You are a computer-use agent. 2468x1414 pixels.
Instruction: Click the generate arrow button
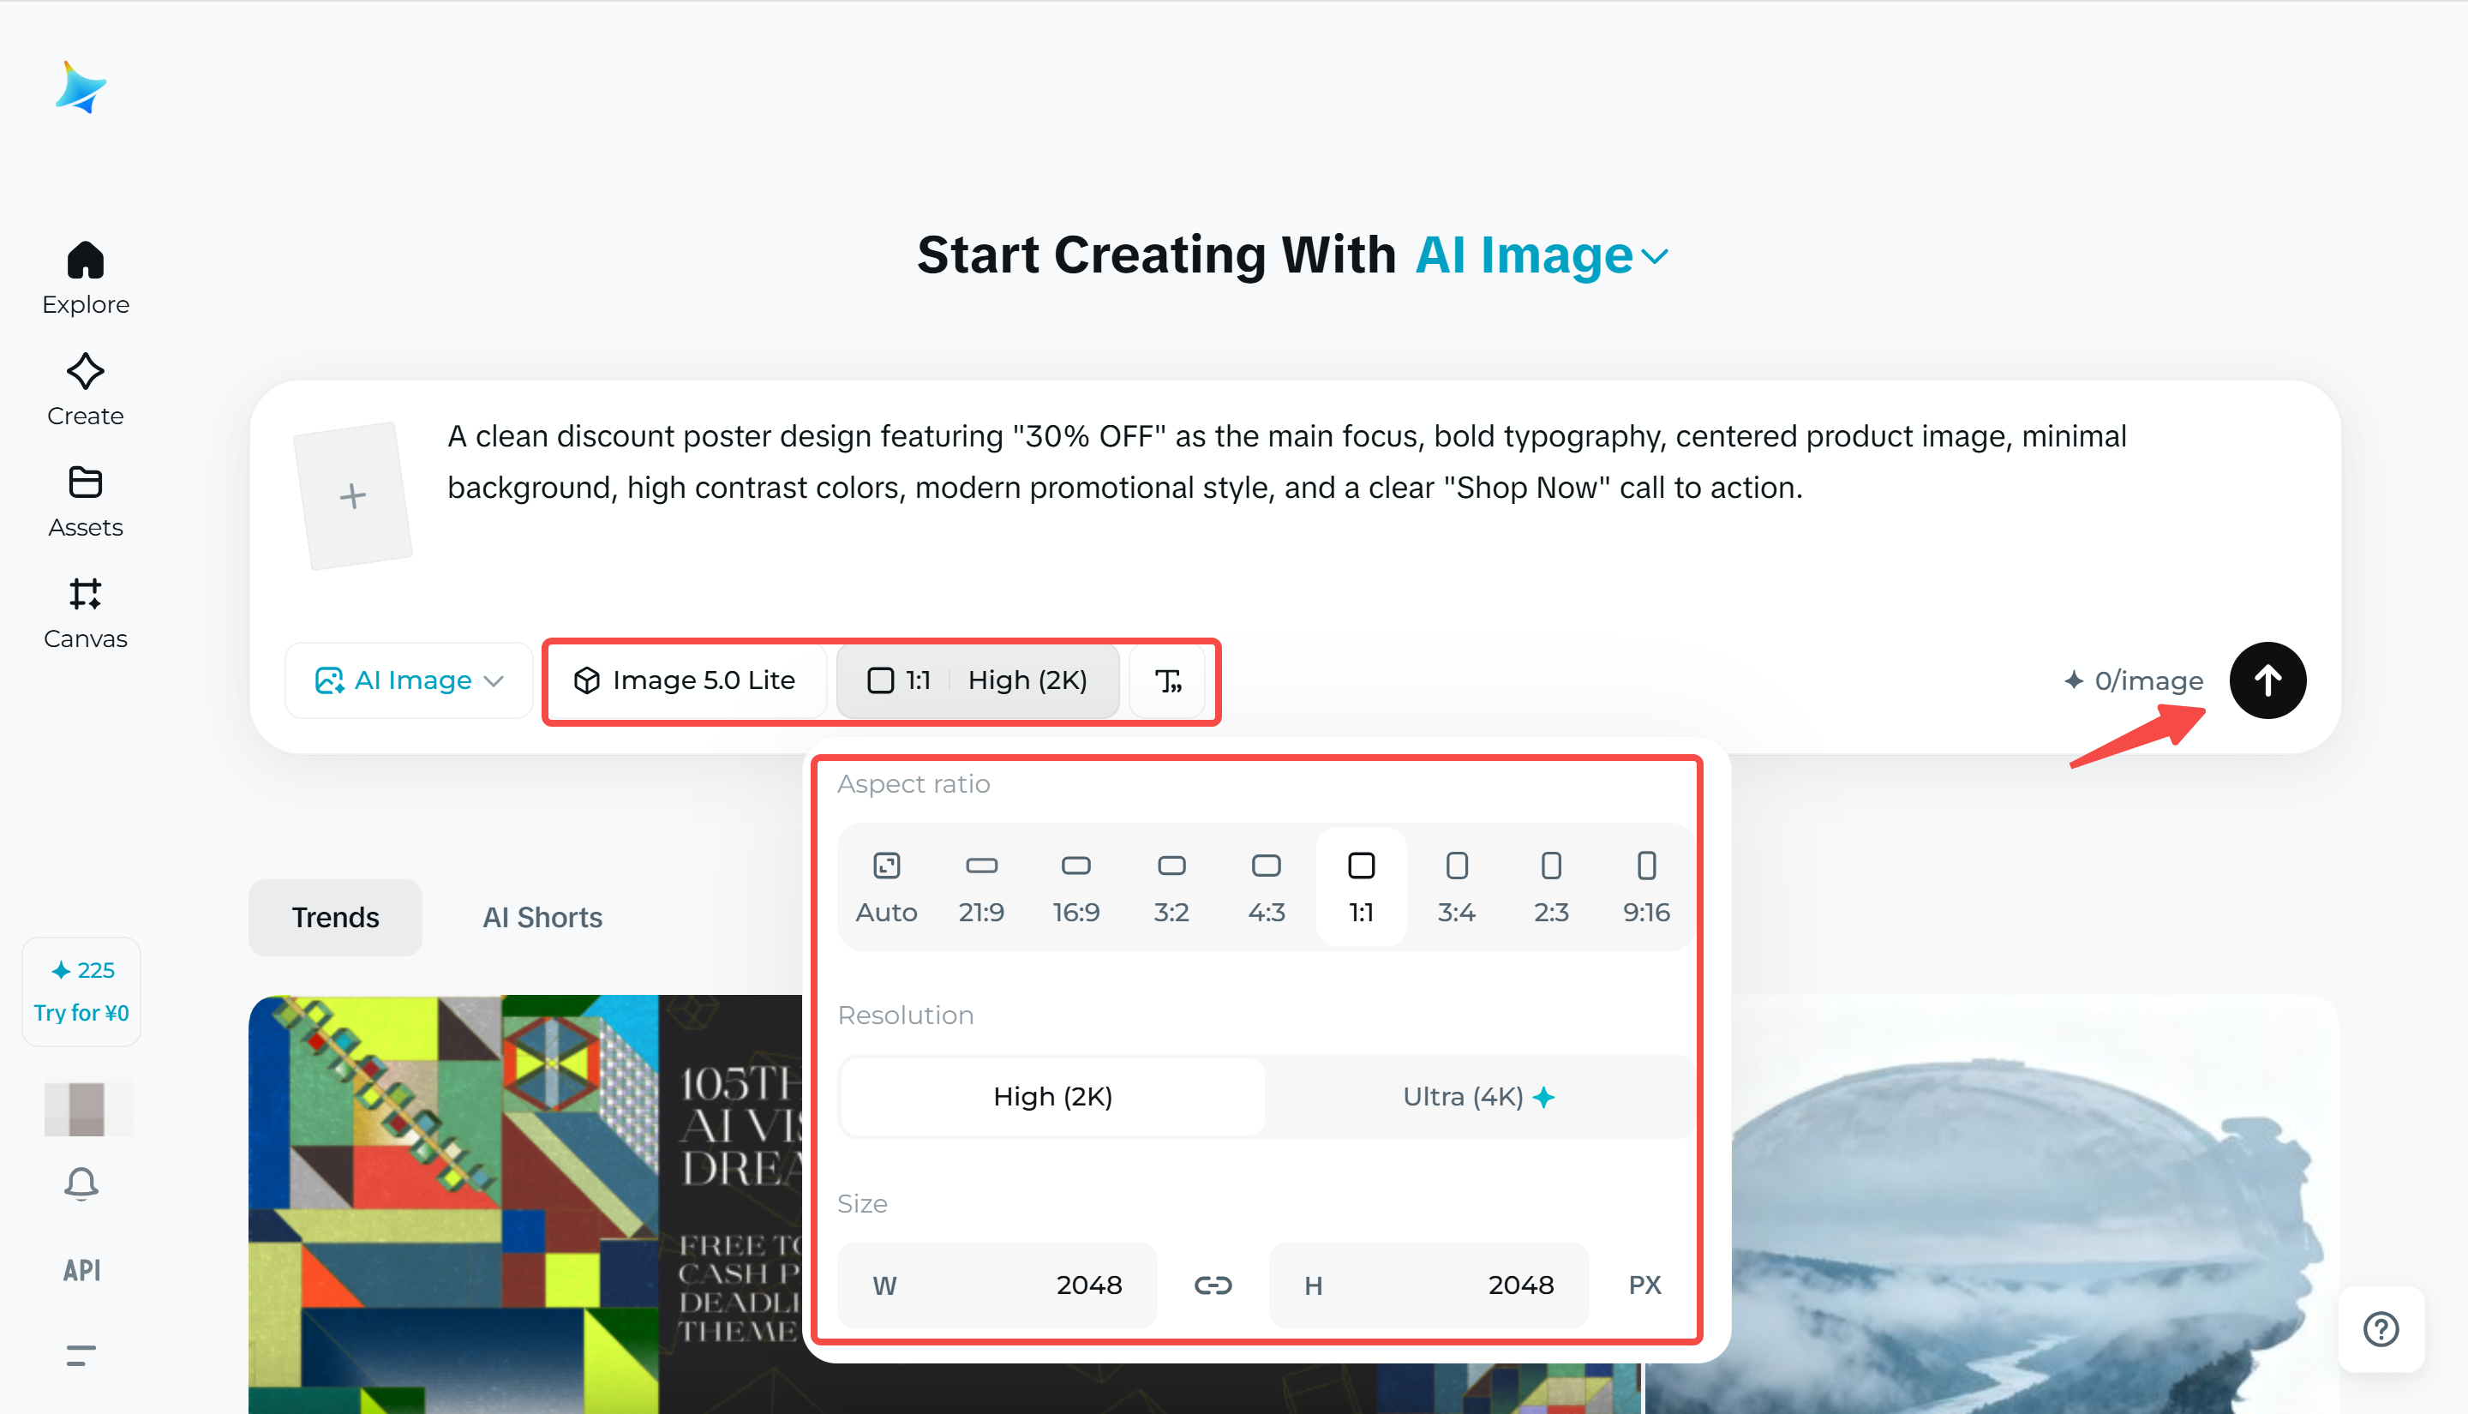[2269, 680]
